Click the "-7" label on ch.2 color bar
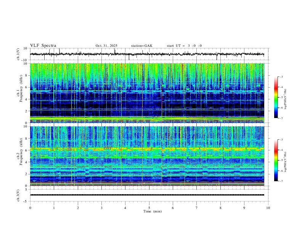 [281, 181]
